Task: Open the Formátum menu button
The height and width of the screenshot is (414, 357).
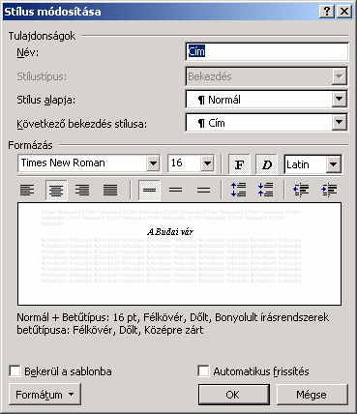Action: pyautogui.click(x=45, y=395)
